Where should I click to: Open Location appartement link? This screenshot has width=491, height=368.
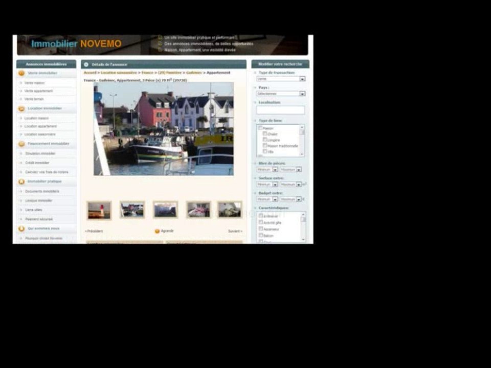[x=40, y=126]
